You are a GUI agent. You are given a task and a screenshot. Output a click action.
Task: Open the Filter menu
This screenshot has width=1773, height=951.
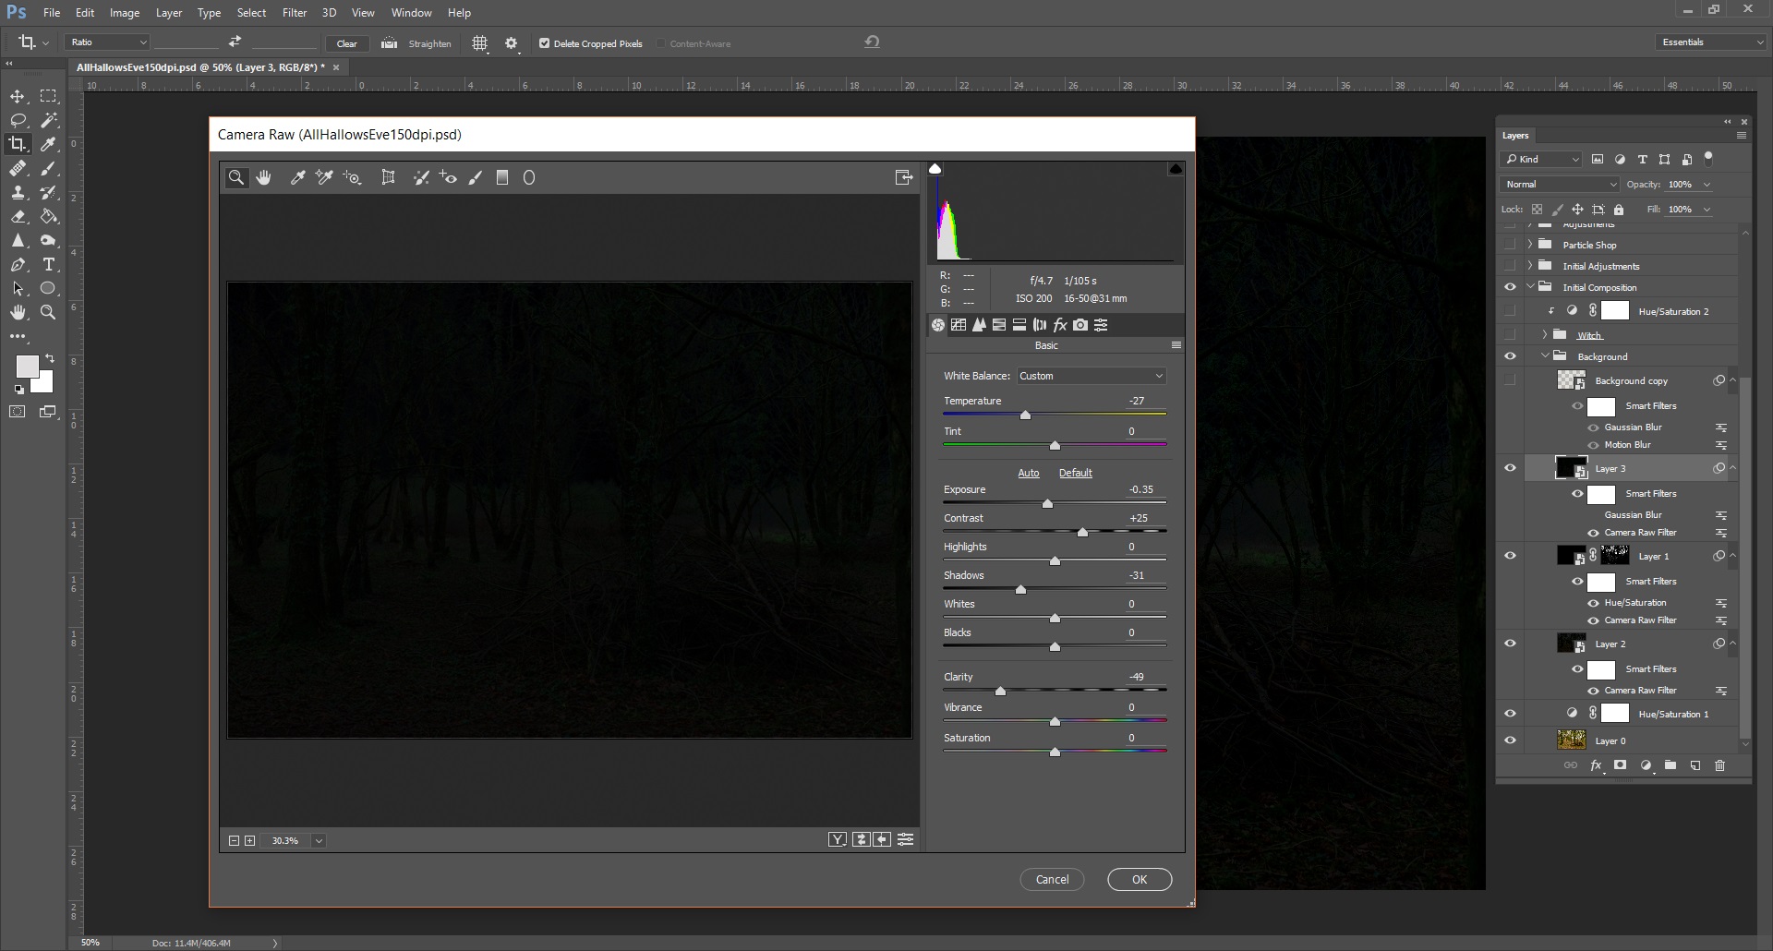(x=294, y=13)
